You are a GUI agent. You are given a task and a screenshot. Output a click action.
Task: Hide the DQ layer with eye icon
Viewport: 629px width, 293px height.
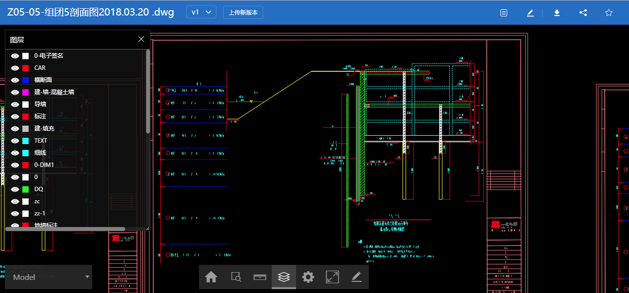click(15, 189)
